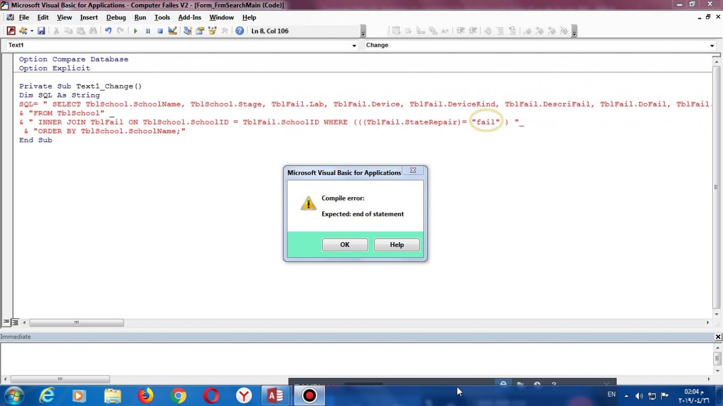The height and width of the screenshot is (406, 723).
Task: Click the Clear All Bookmarks icon
Action: click(564, 31)
